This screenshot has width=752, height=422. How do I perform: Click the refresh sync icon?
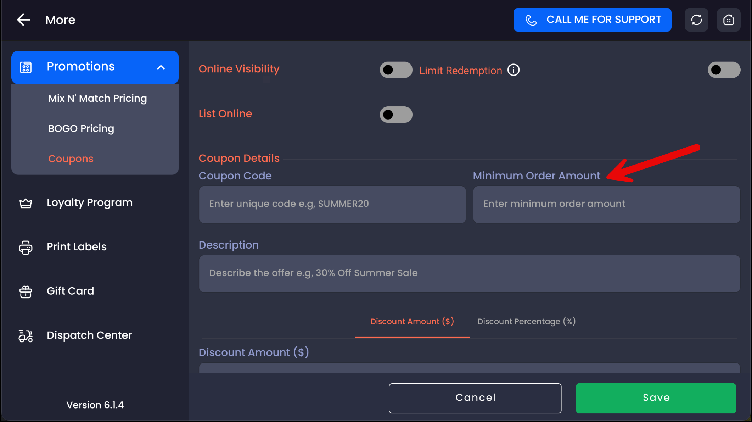pos(696,20)
